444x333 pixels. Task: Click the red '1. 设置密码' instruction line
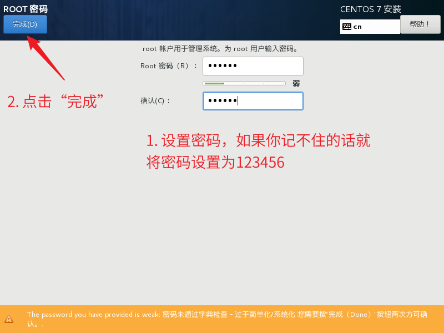258,140
